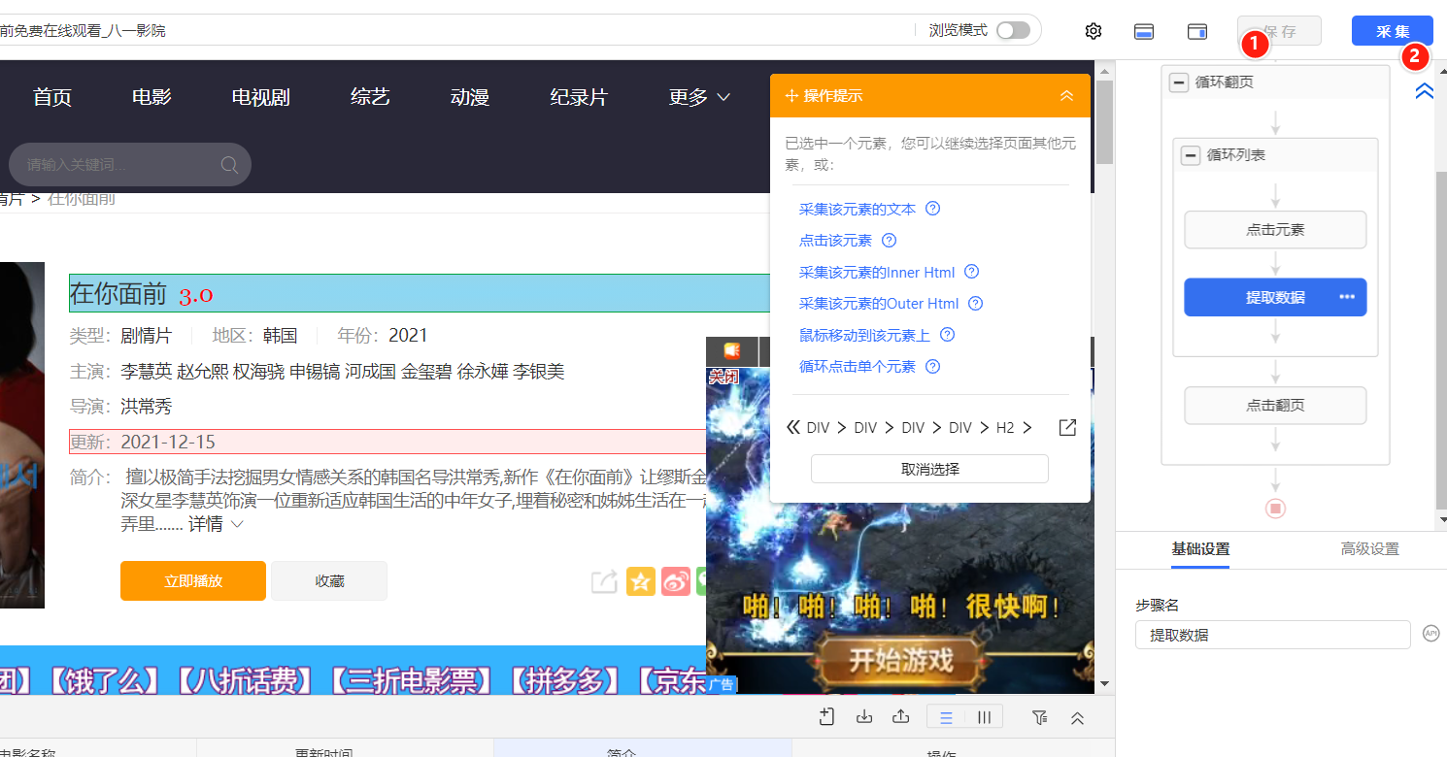Click the 保存 button
The image size is (1447, 757).
[x=1279, y=31]
